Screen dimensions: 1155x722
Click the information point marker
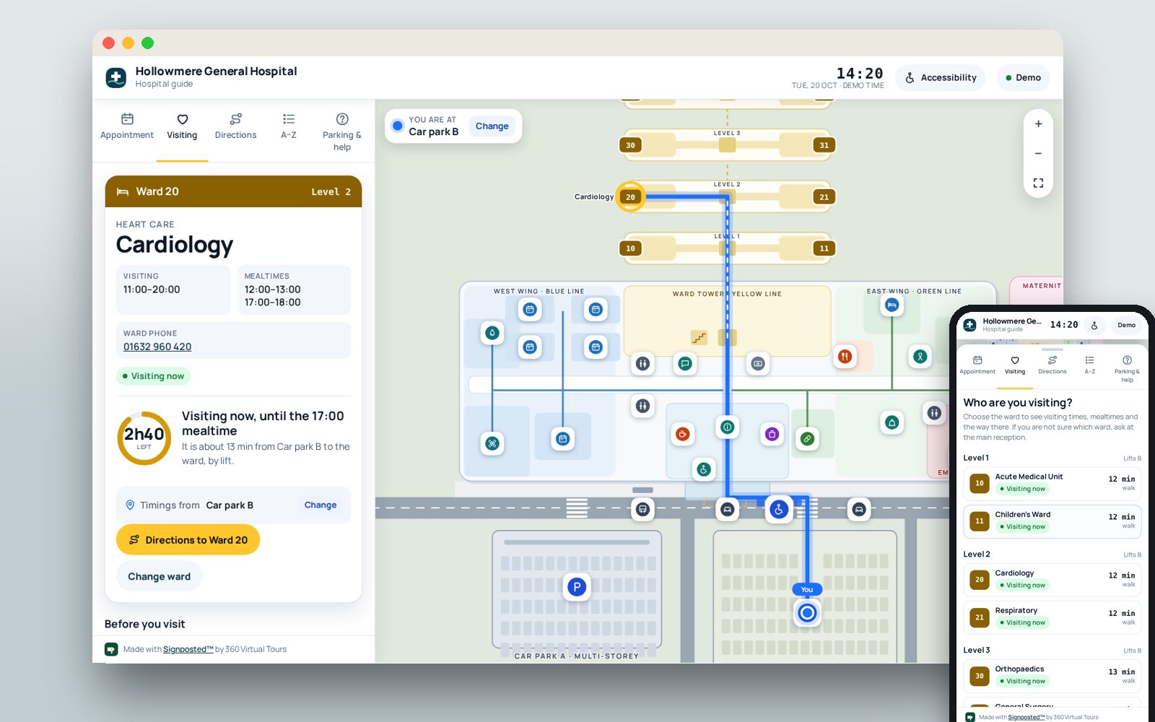(x=727, y=427)
